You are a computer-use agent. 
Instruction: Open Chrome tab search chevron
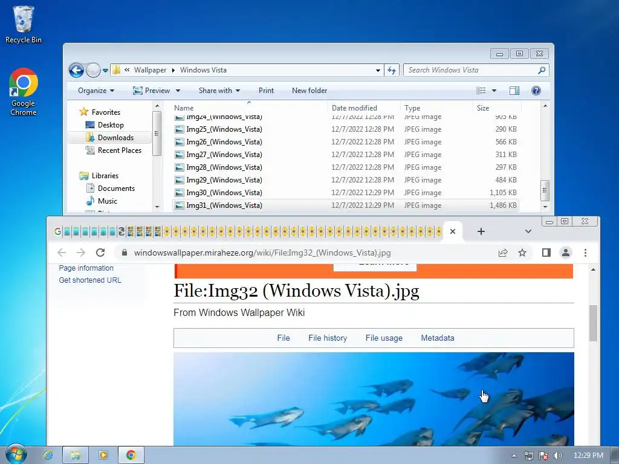[x=528, y=231]
